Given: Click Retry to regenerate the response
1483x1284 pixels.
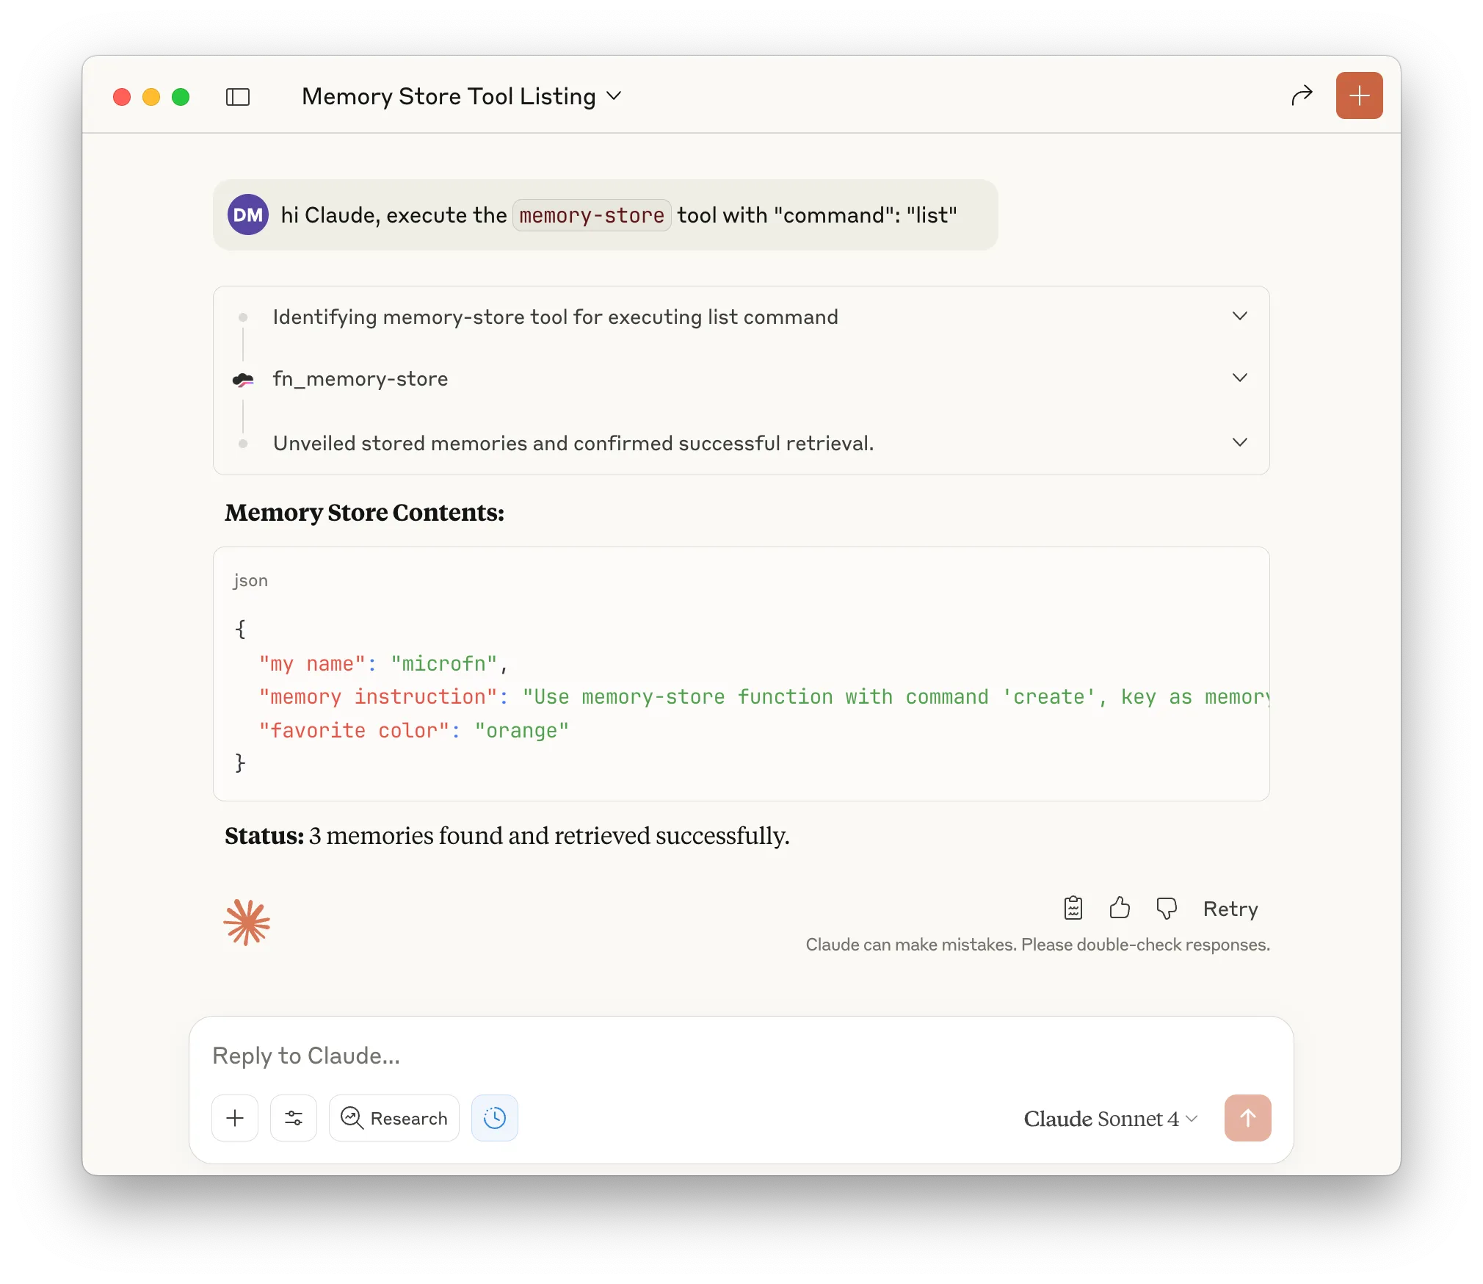Looking at the screenshot, I should point(1230,909).
